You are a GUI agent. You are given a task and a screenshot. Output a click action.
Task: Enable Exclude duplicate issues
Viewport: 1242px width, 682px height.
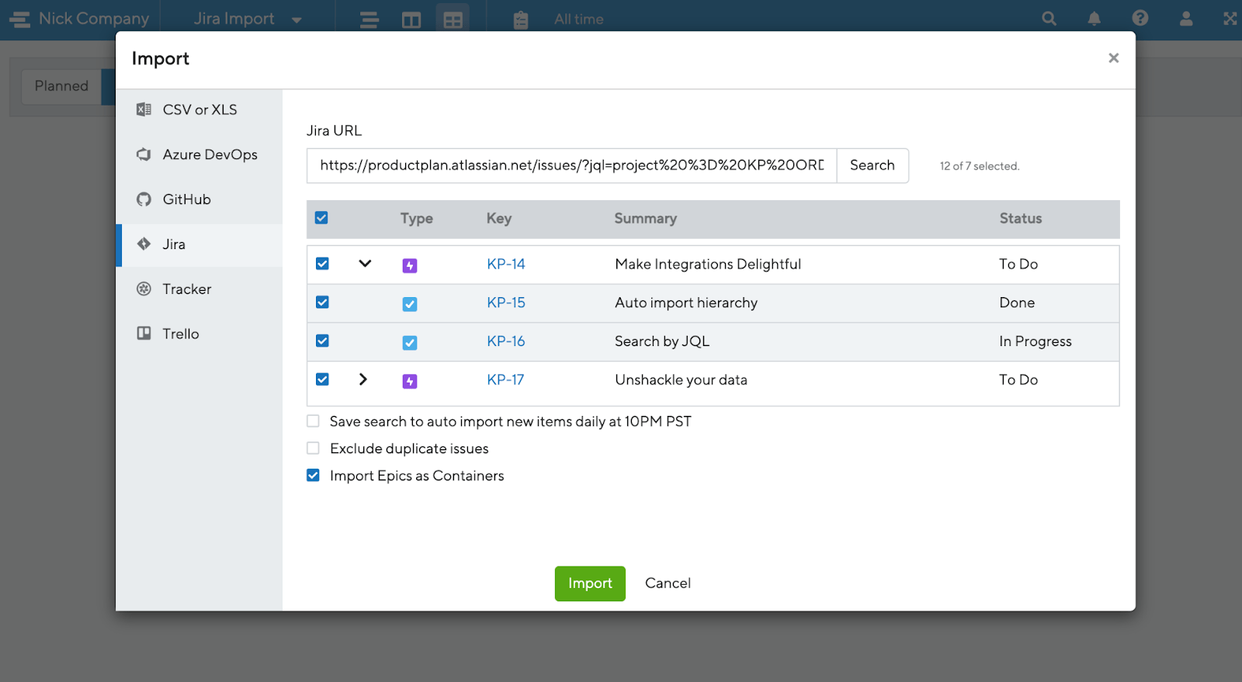pyautogui.click(x=314, y=448)
